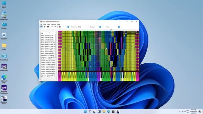Select Debussy - Clair de Lune file

coord(48,77)
